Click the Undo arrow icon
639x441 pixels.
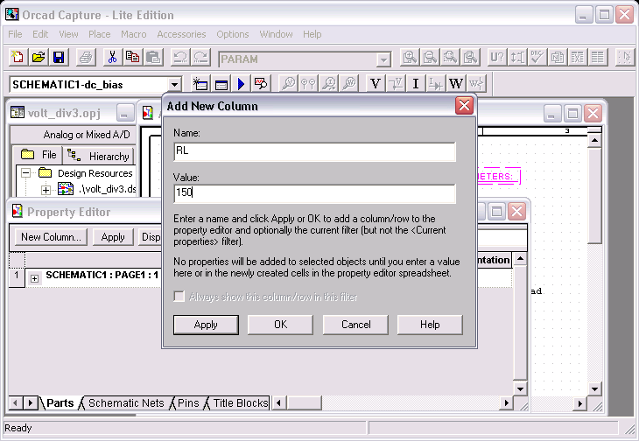coord(180,58)
